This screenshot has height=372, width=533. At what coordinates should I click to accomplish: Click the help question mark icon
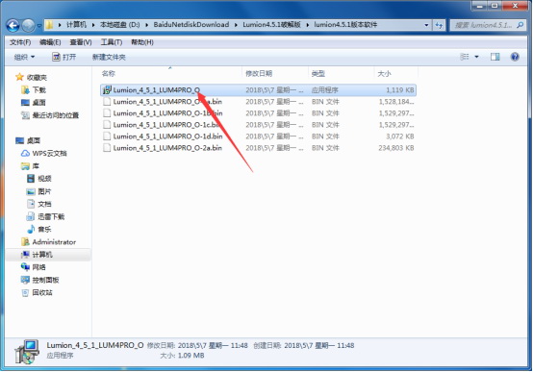[515, 57]
